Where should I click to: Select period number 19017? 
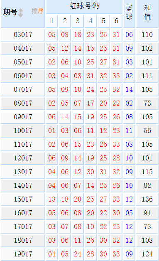(x=23, y=254)
